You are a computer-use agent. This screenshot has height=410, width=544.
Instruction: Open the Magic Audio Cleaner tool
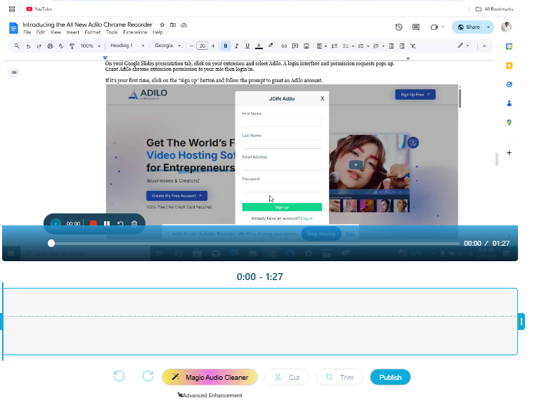tap(210, 377)
